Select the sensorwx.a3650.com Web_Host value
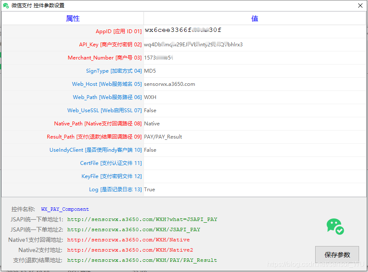 (170, 84)
